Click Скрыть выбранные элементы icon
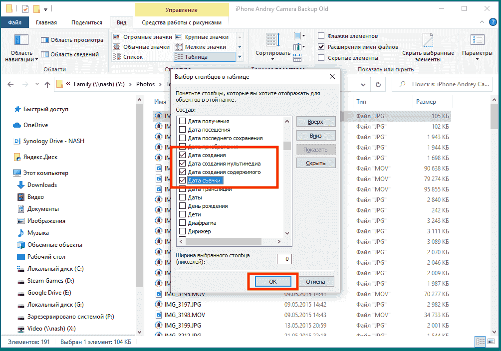 pyautogui.click(x=428, y=41)
